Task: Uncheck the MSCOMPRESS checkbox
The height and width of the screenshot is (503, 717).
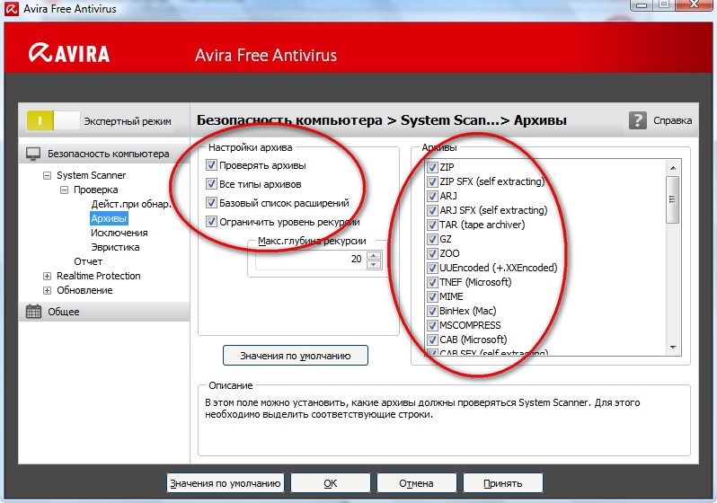Action: [x=431, y=325]
